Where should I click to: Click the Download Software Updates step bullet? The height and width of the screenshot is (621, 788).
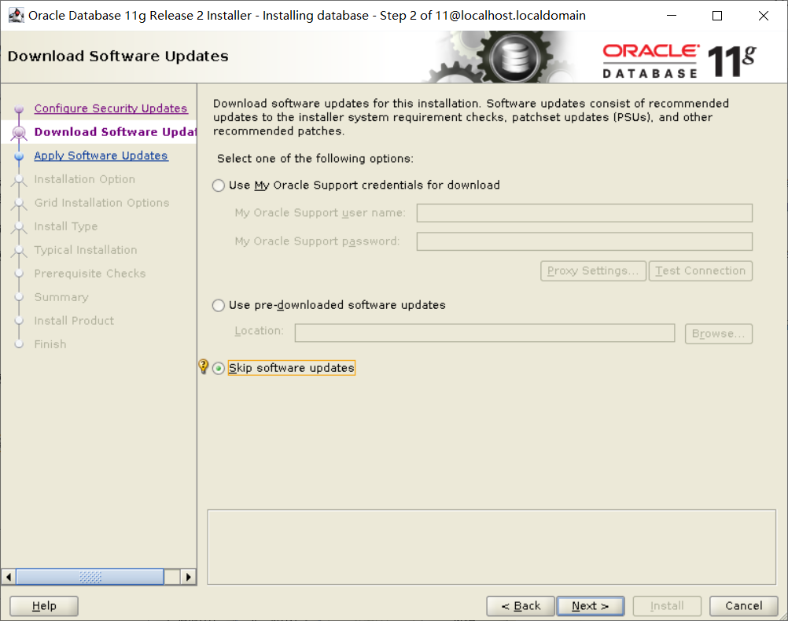[x=19, y=133]
